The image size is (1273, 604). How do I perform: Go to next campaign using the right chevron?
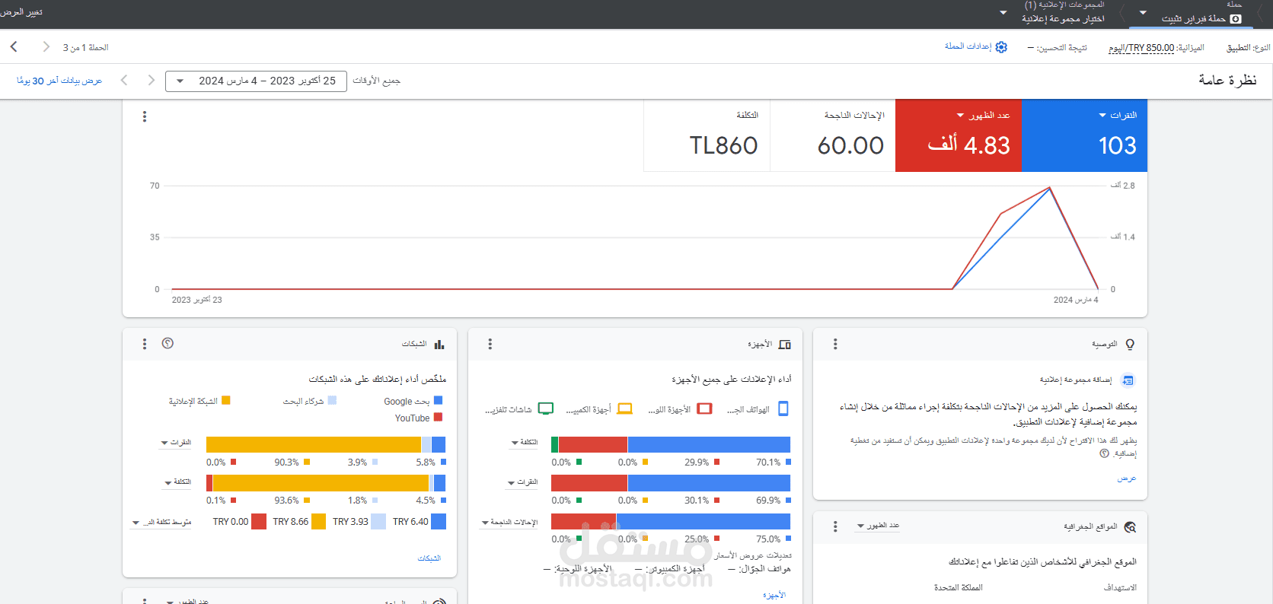click(46, 47)
